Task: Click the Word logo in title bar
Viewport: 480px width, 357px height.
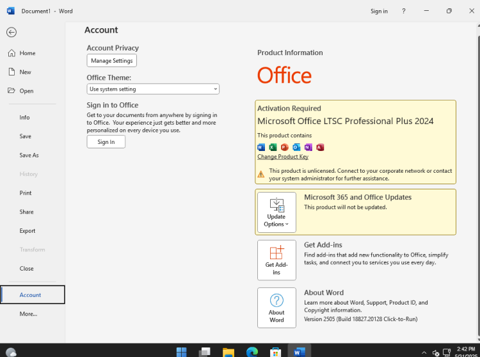Action: click(x=11, y=11)
